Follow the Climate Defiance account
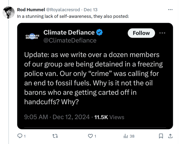181x144 pixels. (x=141, y=33)
